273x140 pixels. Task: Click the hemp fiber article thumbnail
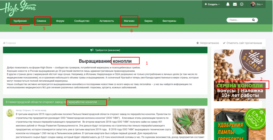tap(189, 121)
